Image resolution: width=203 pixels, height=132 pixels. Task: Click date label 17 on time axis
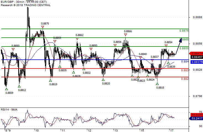(172, 130)
